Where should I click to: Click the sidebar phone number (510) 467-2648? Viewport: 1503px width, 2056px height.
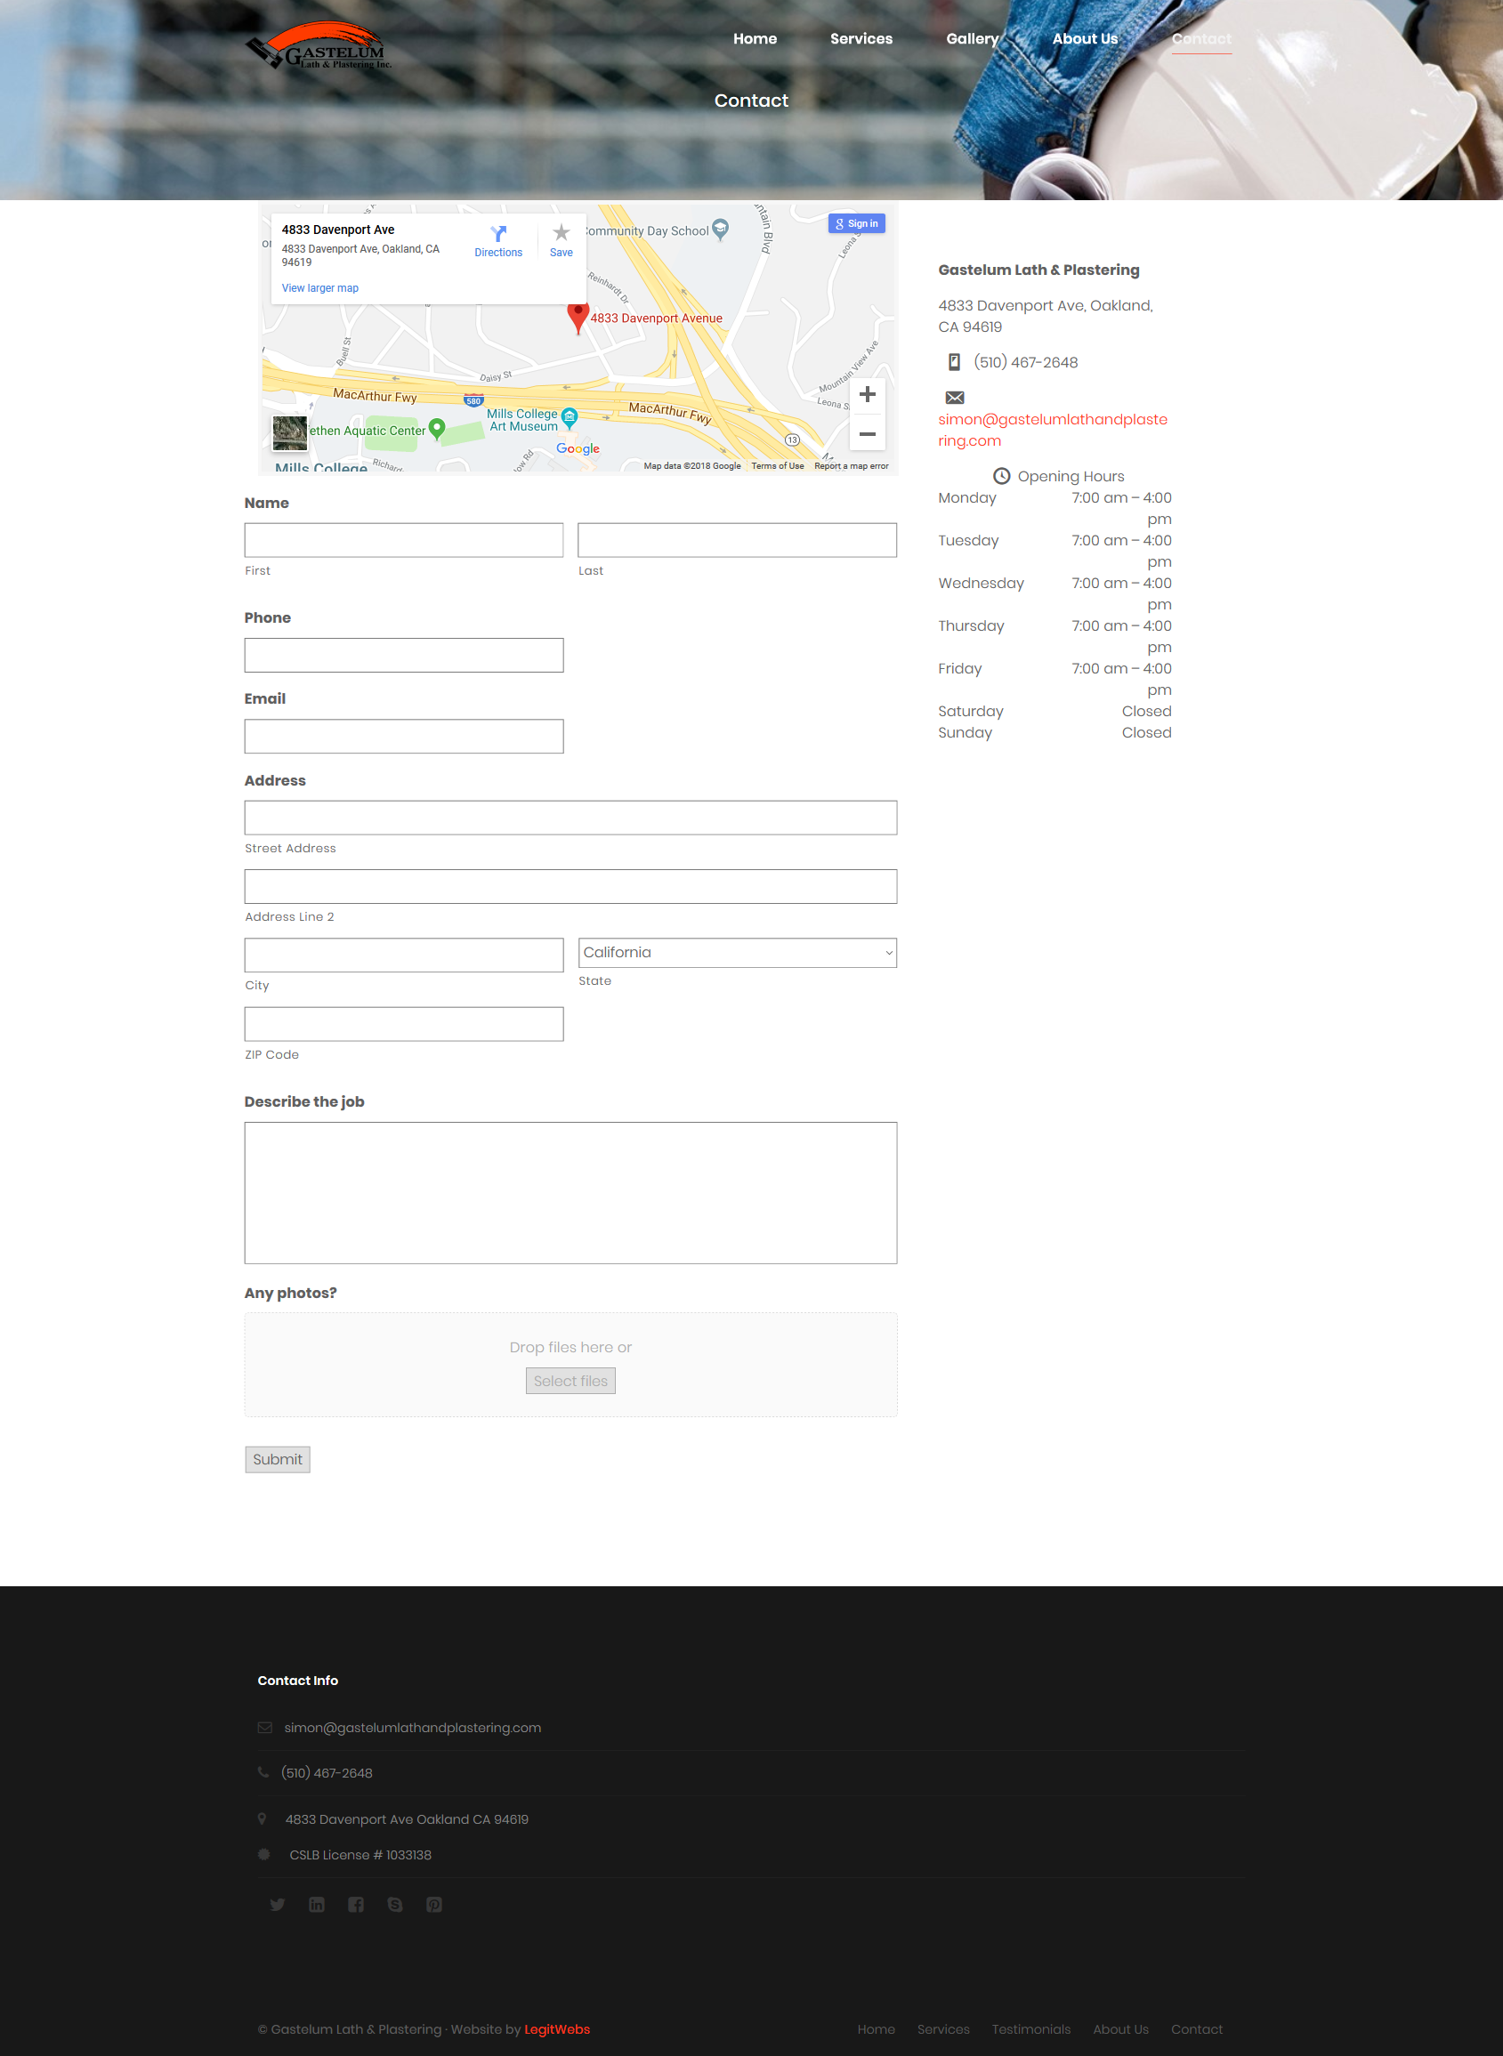click(1025, 362)
